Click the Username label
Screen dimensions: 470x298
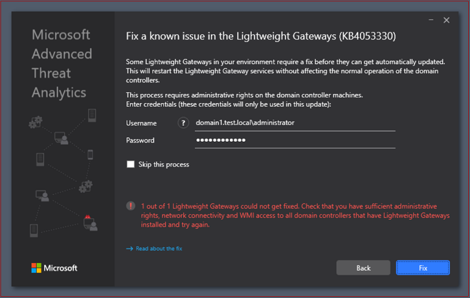tap(141, 123)
